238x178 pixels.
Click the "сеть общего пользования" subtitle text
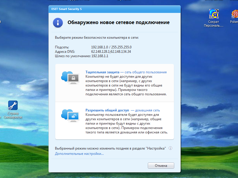point(145,72)
